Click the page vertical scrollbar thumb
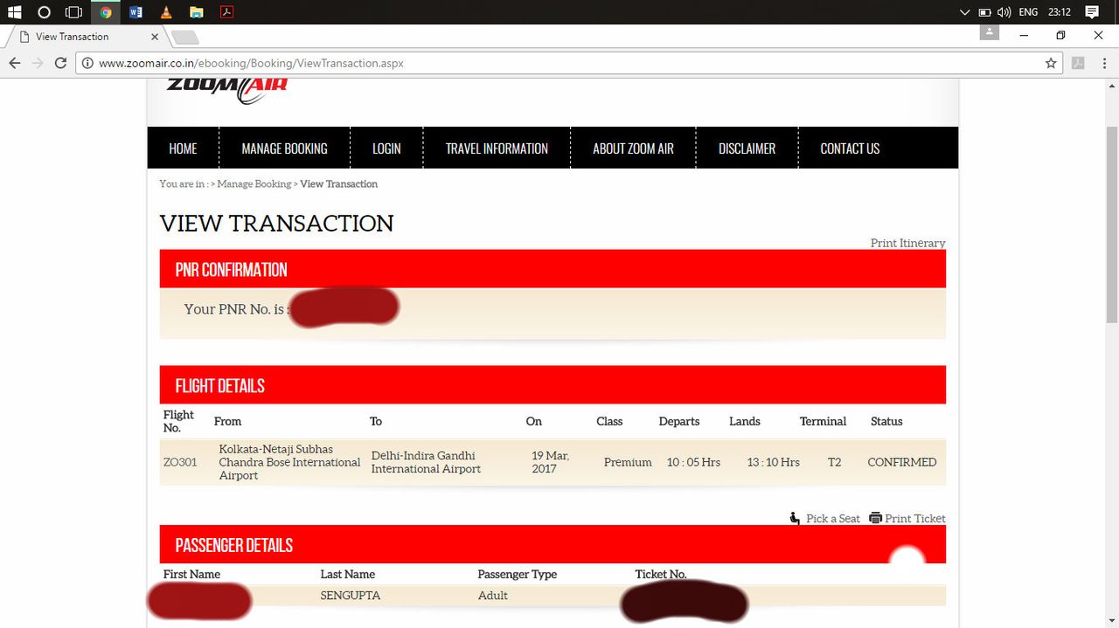The width and height of the screenshot is (1119, 628). click(1112, 223)
